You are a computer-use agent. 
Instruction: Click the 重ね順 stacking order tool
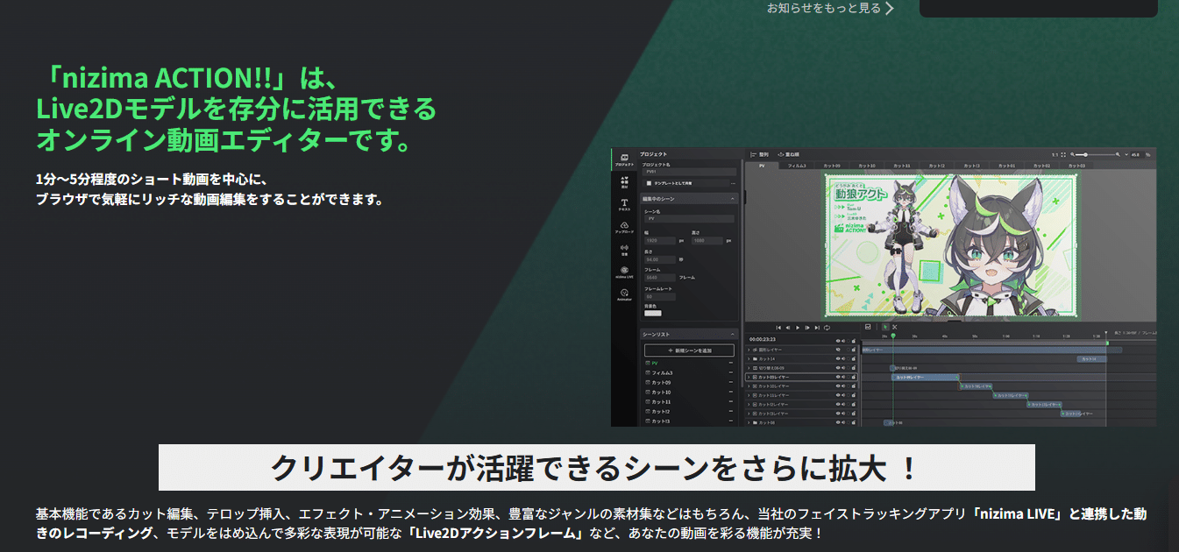(788, 154)
